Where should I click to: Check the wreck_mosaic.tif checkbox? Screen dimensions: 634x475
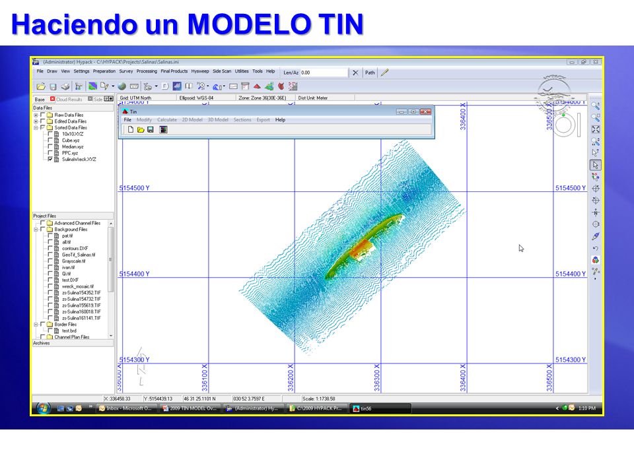[x=50, y=286]
